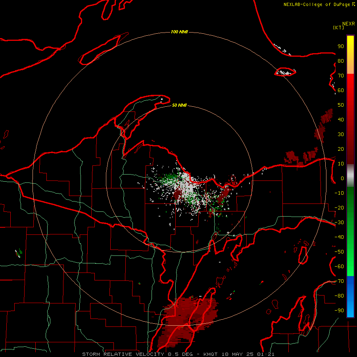The image size is (357, 357).
Task: Click the 70 value on the velocity scale
Action: pyautogui.click(x=341, y=76)
